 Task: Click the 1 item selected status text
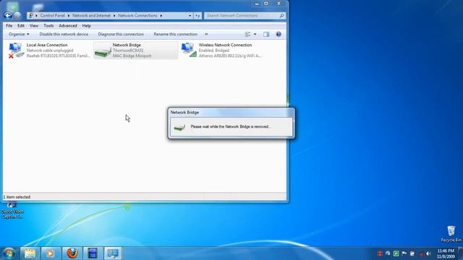[17, 197]
